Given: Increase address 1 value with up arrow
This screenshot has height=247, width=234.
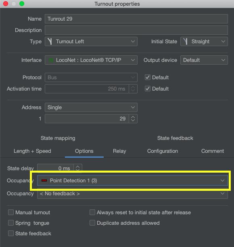Looking at the screenshot, I should click(x=133, y=117).
